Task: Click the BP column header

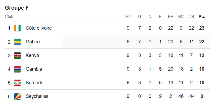Action: pyautogui.click(x=170, y=17)
